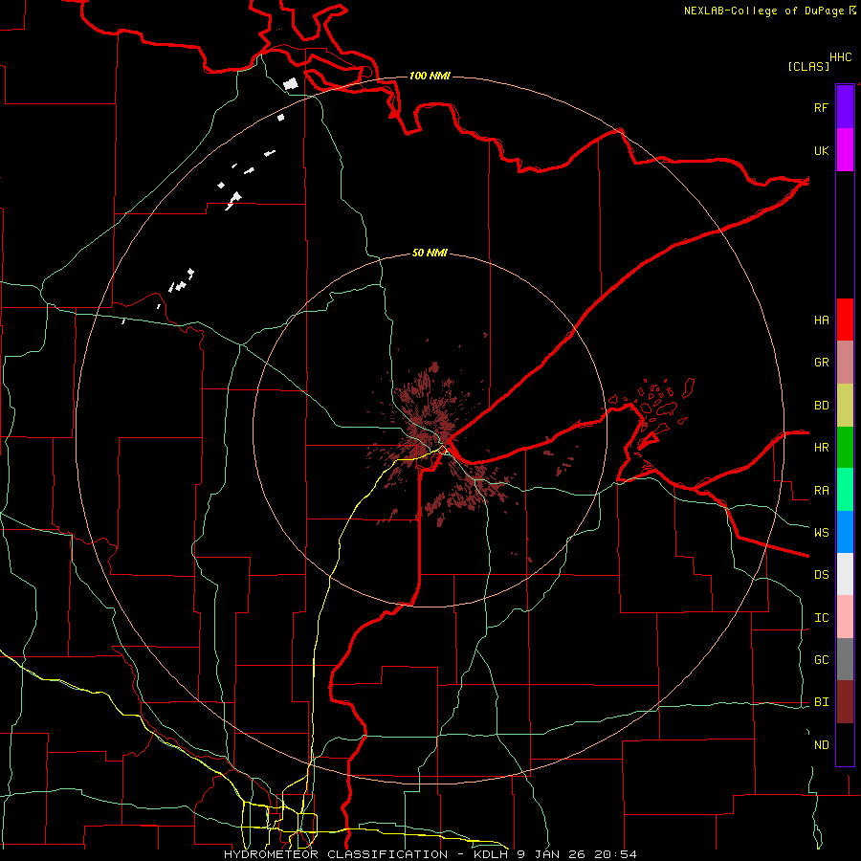Viewport: 861px width, 861px height.
Task: Click the KDLH station identifier
Action: [x=492, y=854]
